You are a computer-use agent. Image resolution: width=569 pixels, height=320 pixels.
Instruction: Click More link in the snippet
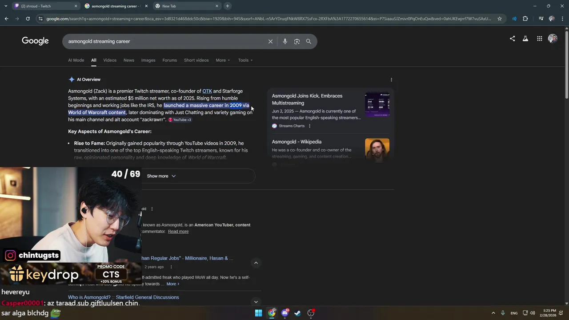coord(173,284)
